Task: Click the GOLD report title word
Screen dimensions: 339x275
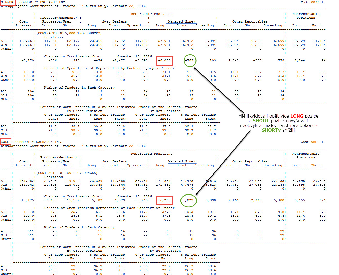Action: coord(5,142)
